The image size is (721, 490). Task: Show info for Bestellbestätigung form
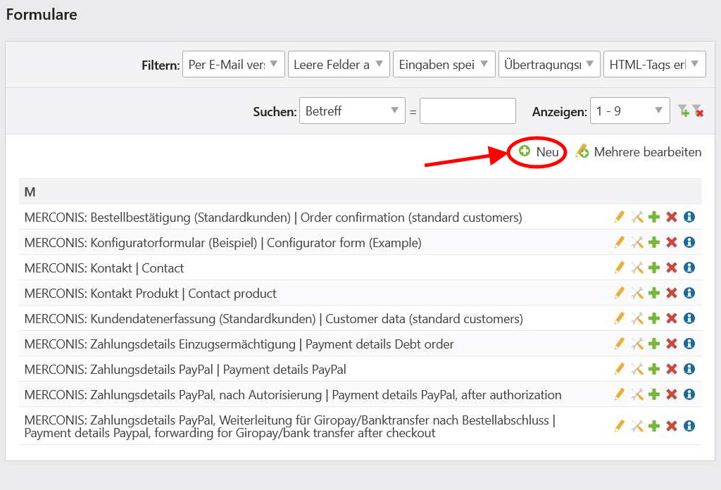(689, 217)
